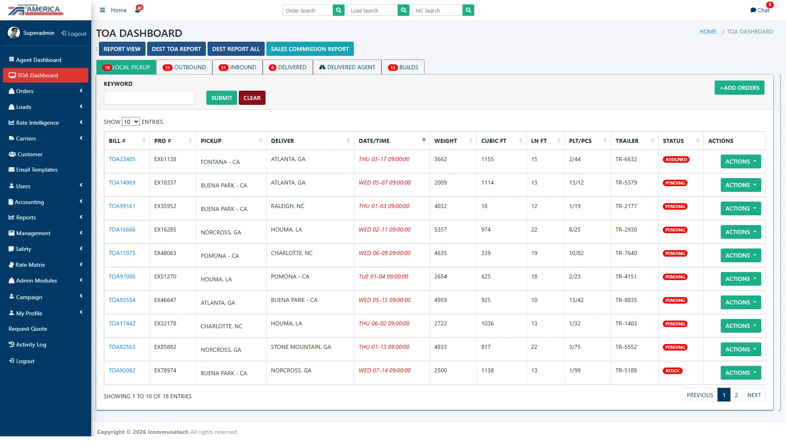Open Request Quote in the sidebar
Screen dimensions: 786x442
pyautogui.click(x=28, y=329)
